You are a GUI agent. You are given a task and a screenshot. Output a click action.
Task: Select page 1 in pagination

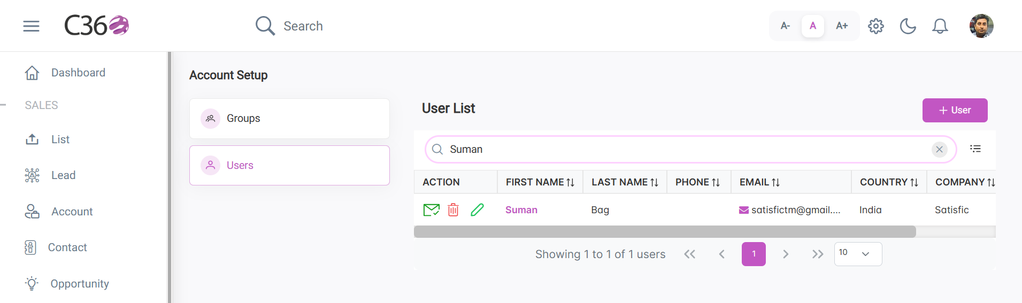pos(754,254)
